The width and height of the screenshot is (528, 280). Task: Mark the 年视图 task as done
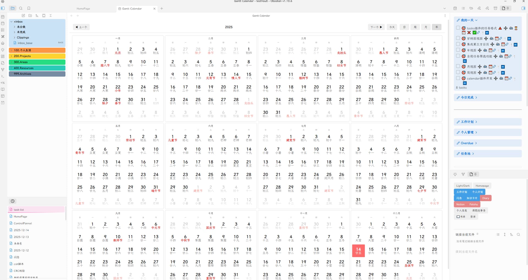coord(458,50)
